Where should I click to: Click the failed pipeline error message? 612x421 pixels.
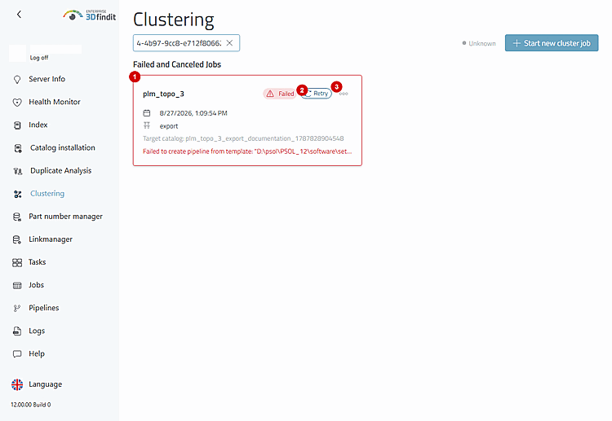[247, 151]
